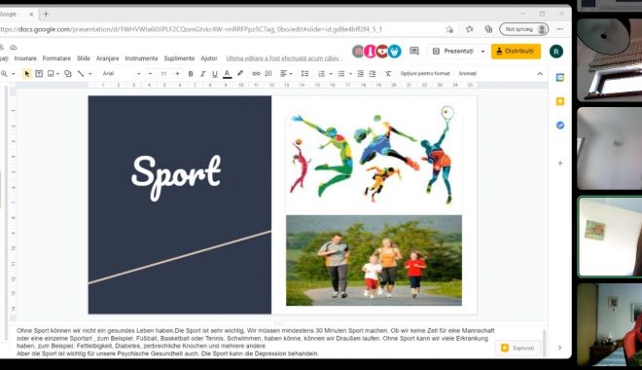
Task: Open the text alignment dropdown
Action: coord(286,74)
